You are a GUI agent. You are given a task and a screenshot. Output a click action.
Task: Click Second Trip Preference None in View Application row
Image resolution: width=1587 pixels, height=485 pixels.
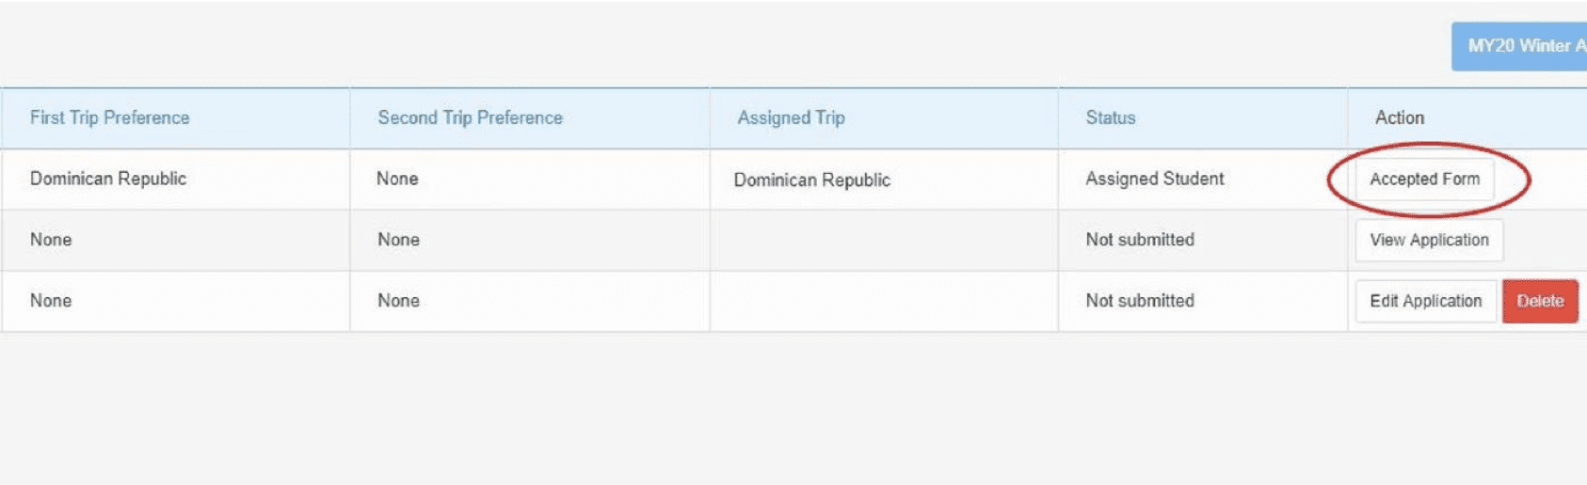pyautogui.click(x=398, y=241)
